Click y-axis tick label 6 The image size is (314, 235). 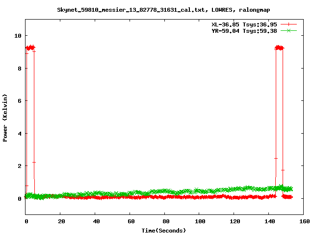tap(20, 101)
